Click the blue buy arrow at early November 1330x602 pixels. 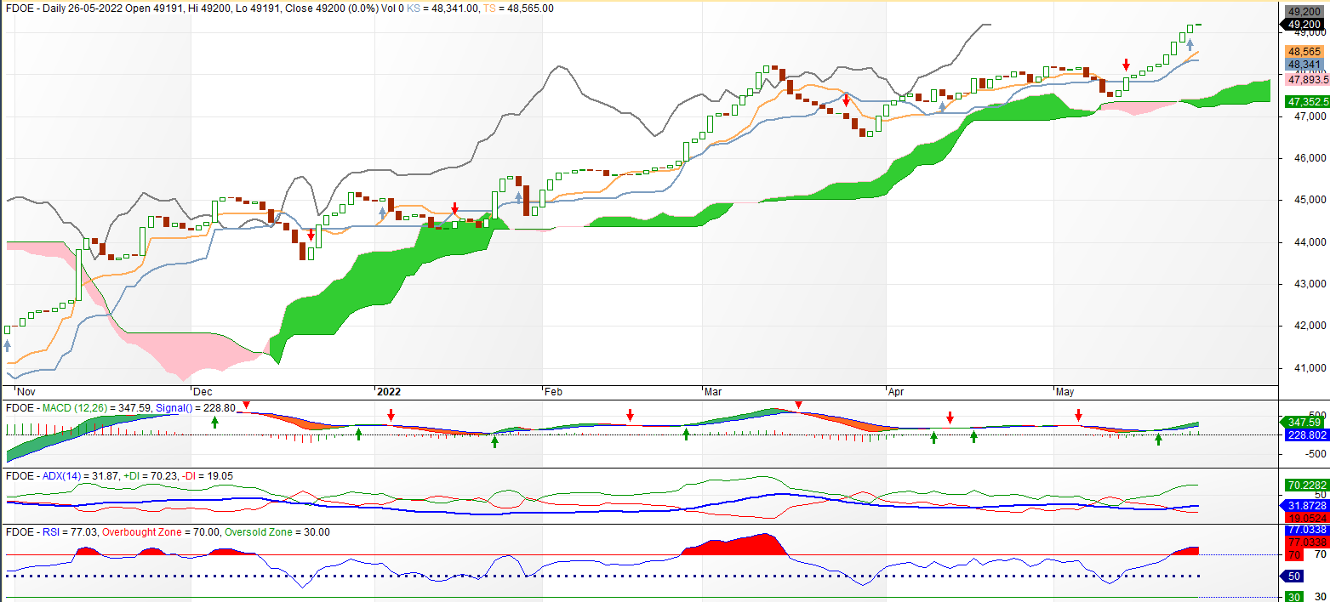tap(8, 345)
